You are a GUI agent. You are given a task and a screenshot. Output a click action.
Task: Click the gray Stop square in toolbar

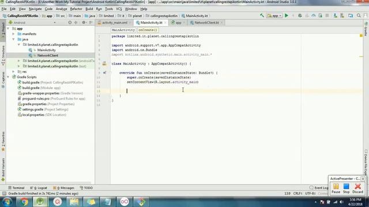coord(327,16)
